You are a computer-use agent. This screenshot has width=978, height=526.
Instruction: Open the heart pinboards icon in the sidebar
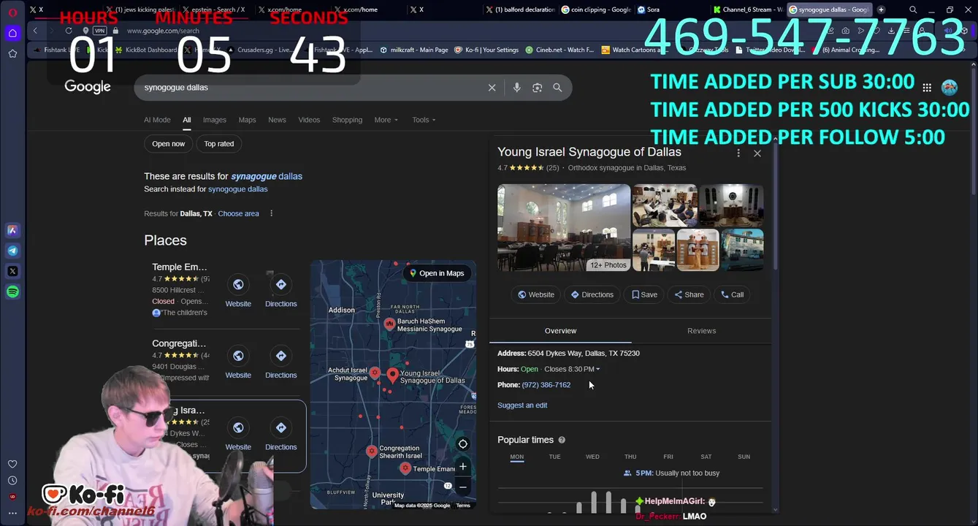[x=12, y=464]
